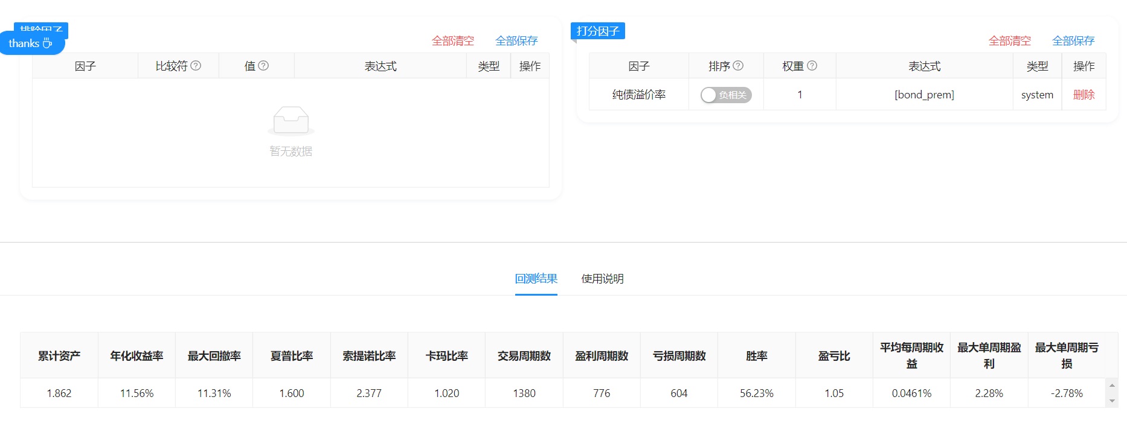Click the 年化收益率 column header
This screenshot has height=426, width=1127.
click(x=136, y=356)
